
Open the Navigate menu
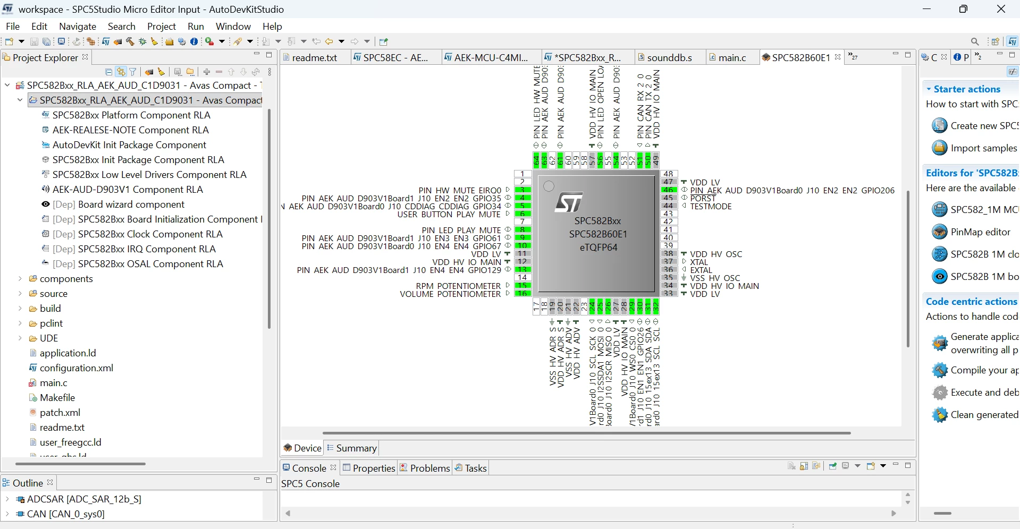78,27
